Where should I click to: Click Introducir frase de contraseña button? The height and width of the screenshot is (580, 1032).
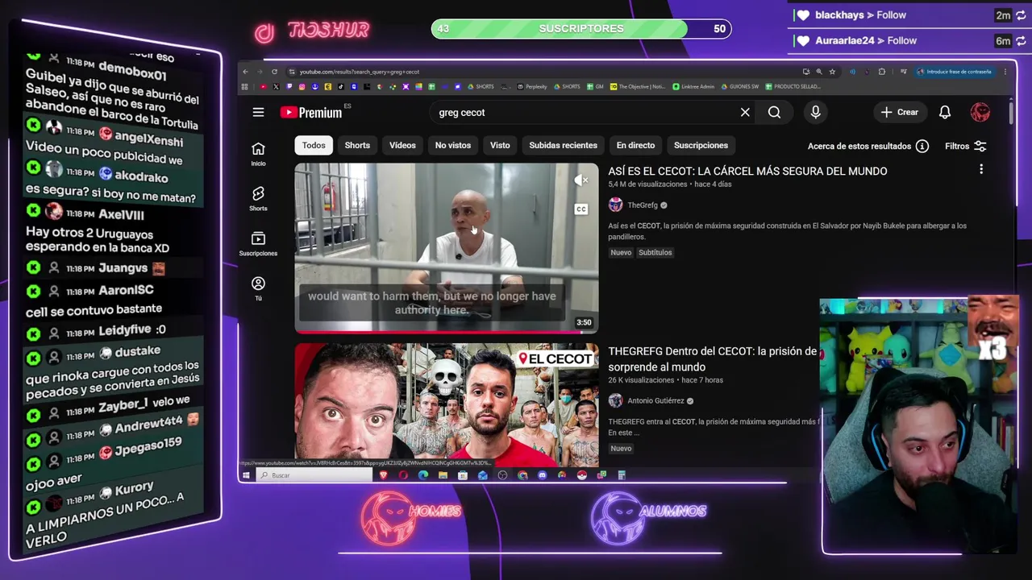[x=954, y=72]
